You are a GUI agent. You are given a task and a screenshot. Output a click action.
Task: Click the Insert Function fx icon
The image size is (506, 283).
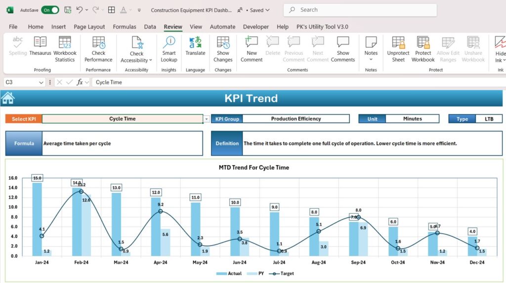80,82
